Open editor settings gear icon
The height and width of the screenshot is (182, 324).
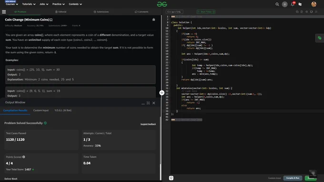pos(307,12)
